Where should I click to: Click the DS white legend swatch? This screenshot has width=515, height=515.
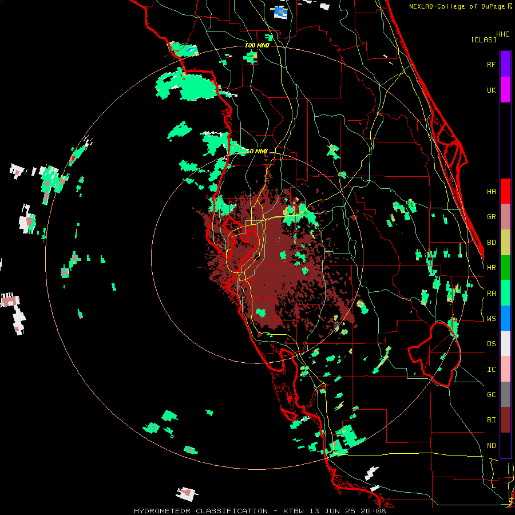pyautogui.click(x=505, y=343)
